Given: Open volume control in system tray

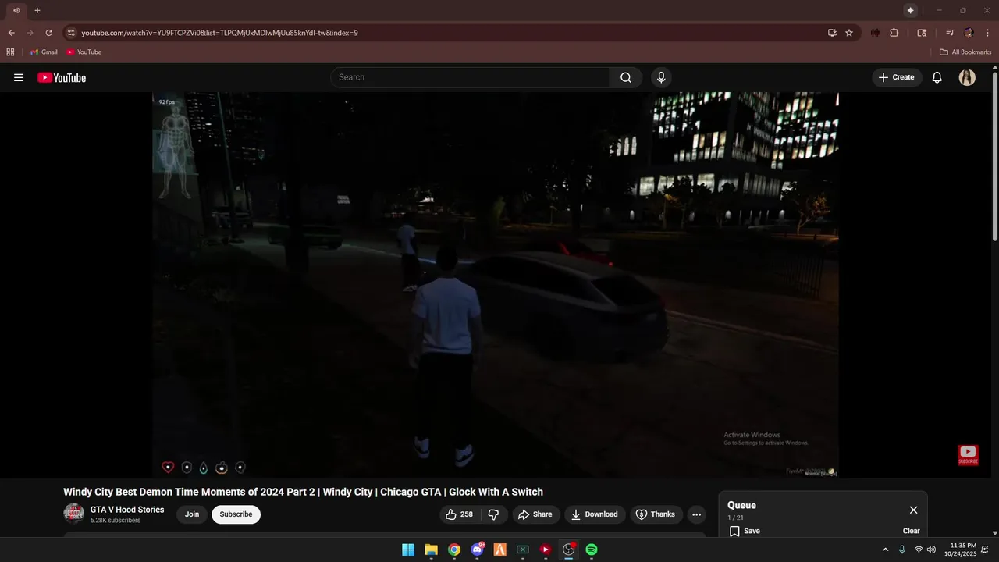Looking at the screenshot, I should point(931,550).
